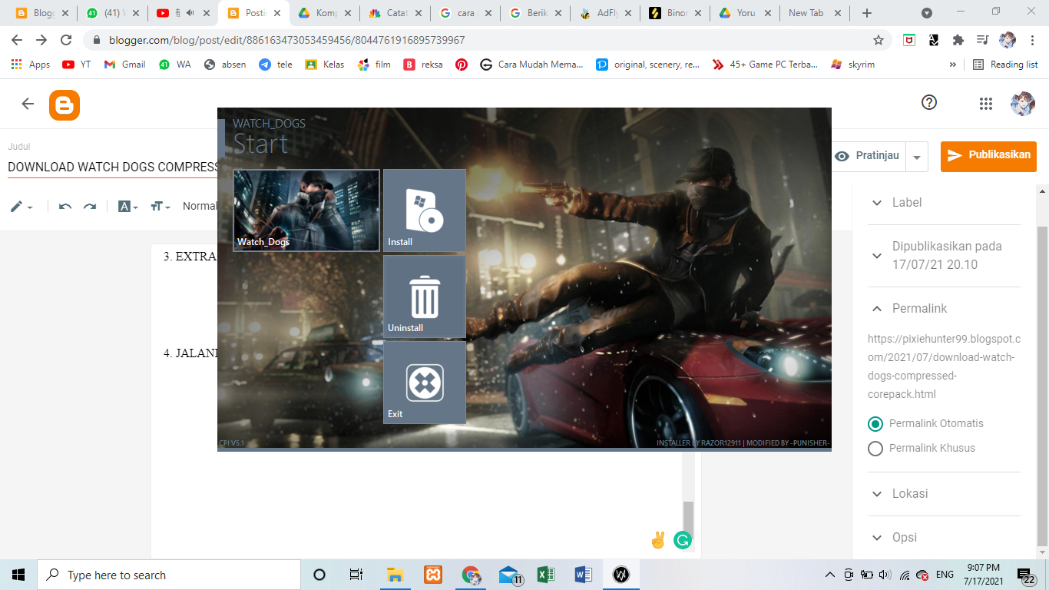Redo the last edit in editor
The image size is (1049, 590).
click(90, 206)
